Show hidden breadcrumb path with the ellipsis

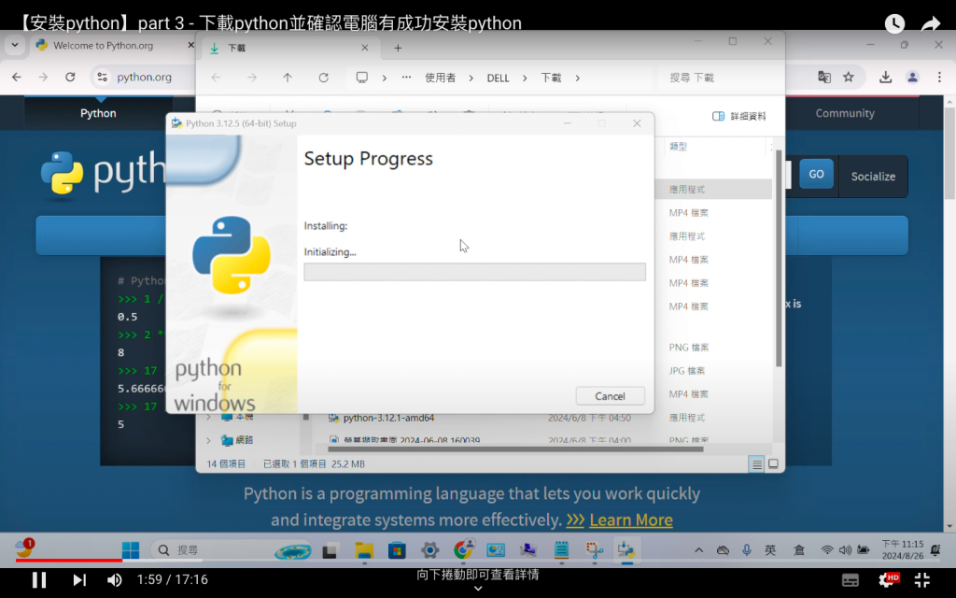[x=406, y=78]
